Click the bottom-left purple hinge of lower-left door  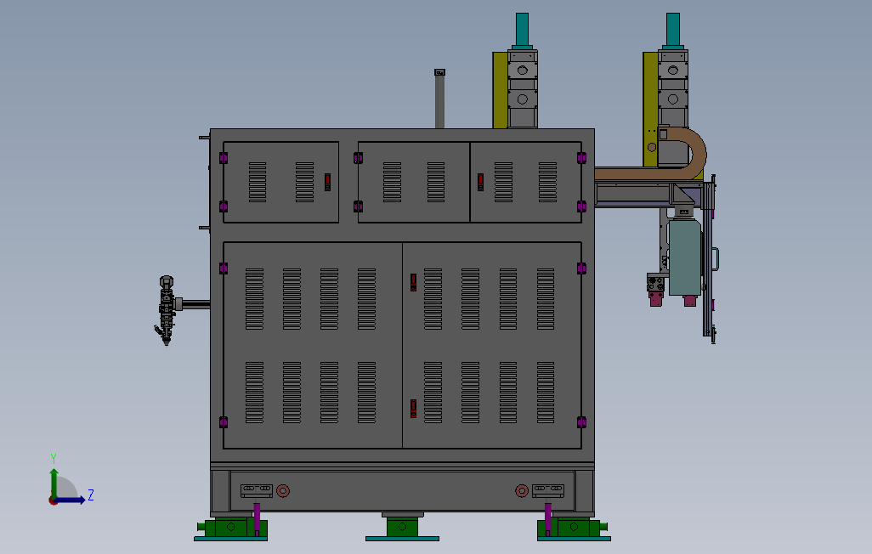(223, 422)
